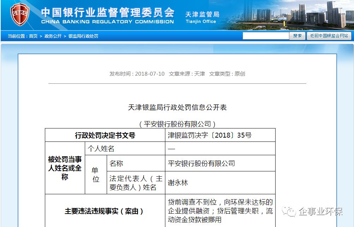Select cell 津银监罚决字〔2018〕35号
The width and height of the screenshot is (354, 227).
click(x=220, y=135)
